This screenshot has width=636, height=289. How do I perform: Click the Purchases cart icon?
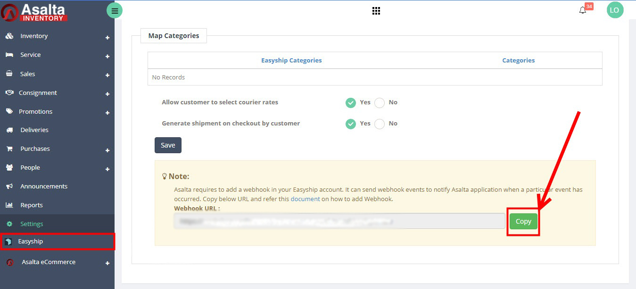point(9,149)
